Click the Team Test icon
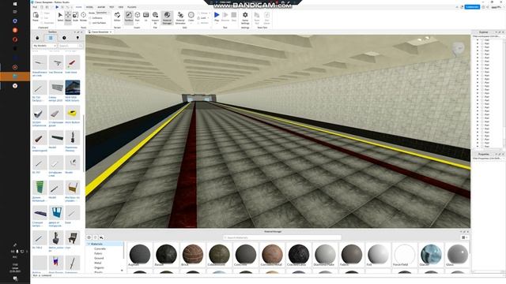 [x=257, y=17]
